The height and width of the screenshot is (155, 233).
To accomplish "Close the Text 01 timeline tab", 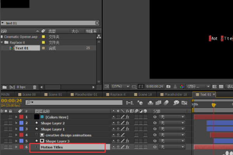I will [x=214, y=94].
